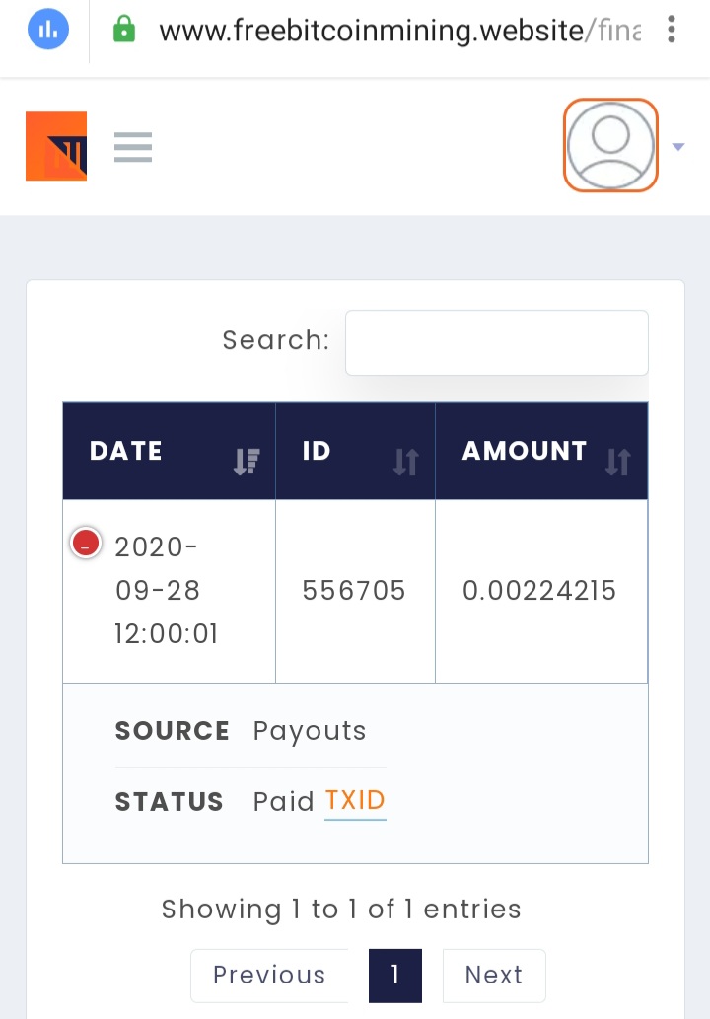
Task: Collapse row details with red minus button
Action: [x=86, y=544]
